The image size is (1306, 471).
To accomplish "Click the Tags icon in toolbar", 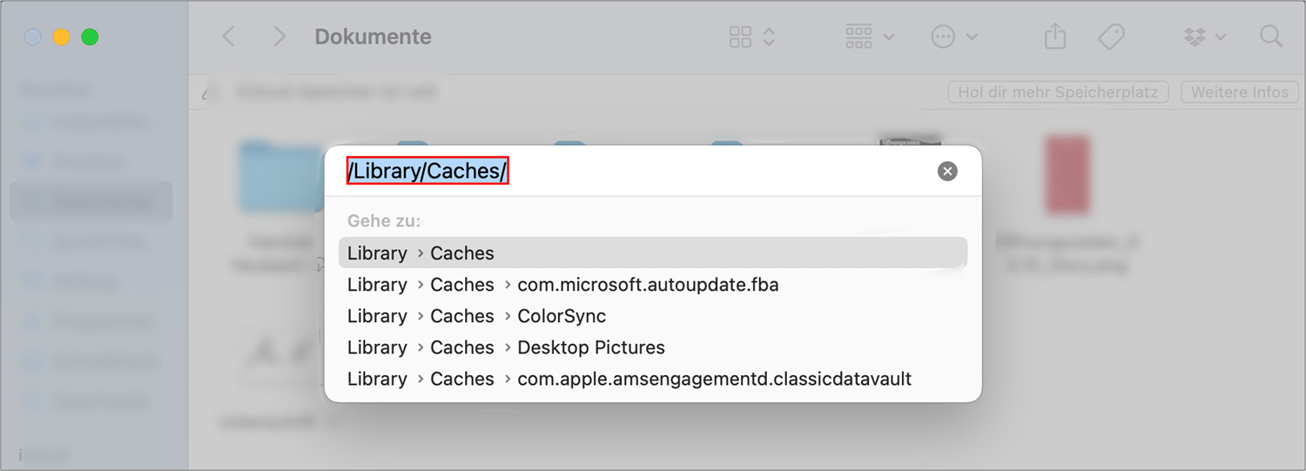I will [x=1111, y=37].
